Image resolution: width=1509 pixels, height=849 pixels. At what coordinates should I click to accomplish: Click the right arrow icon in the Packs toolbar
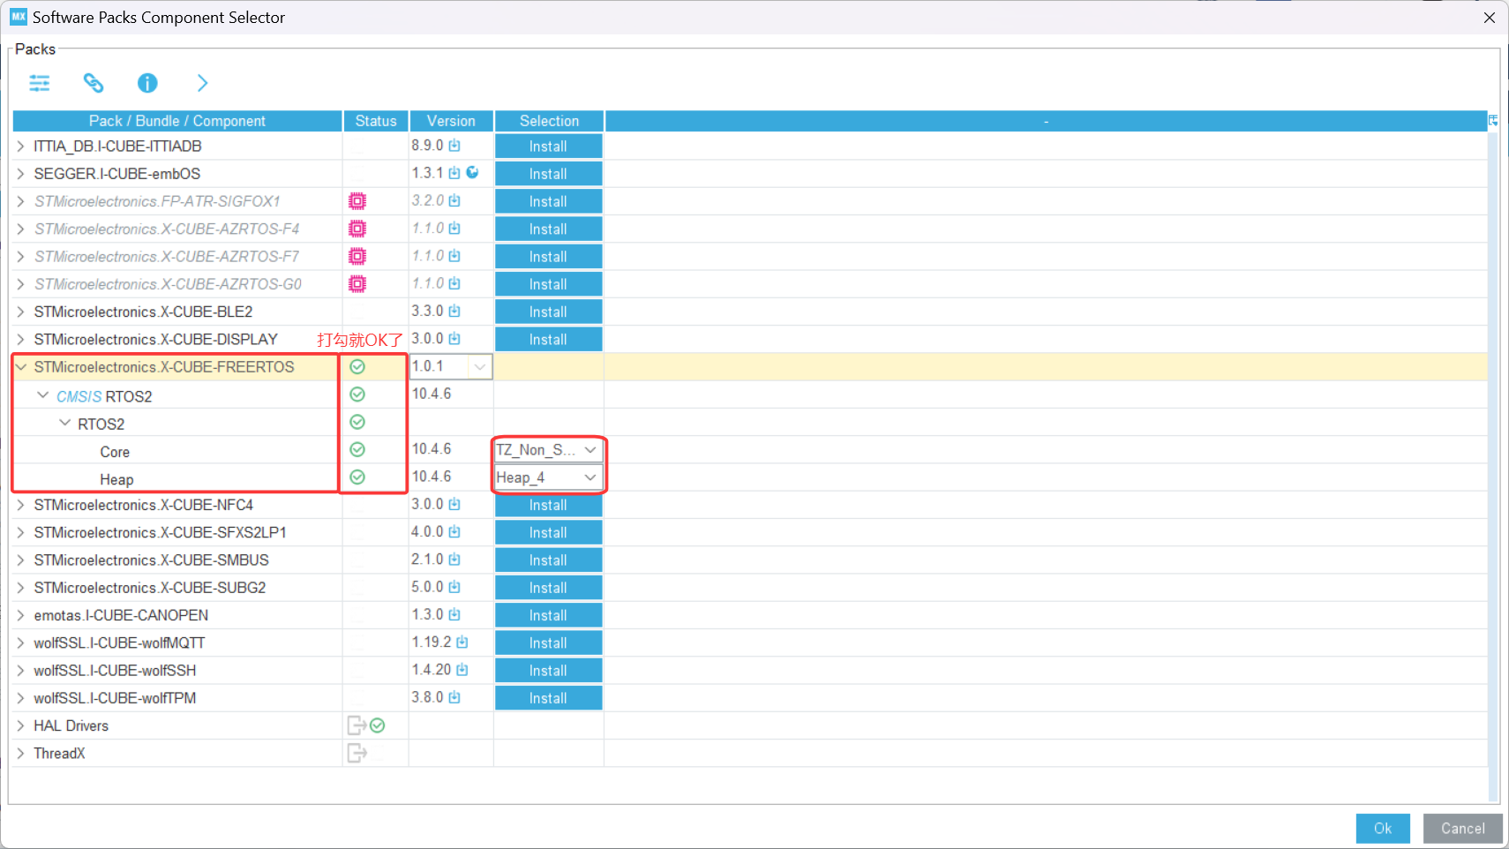coord(202,83)
